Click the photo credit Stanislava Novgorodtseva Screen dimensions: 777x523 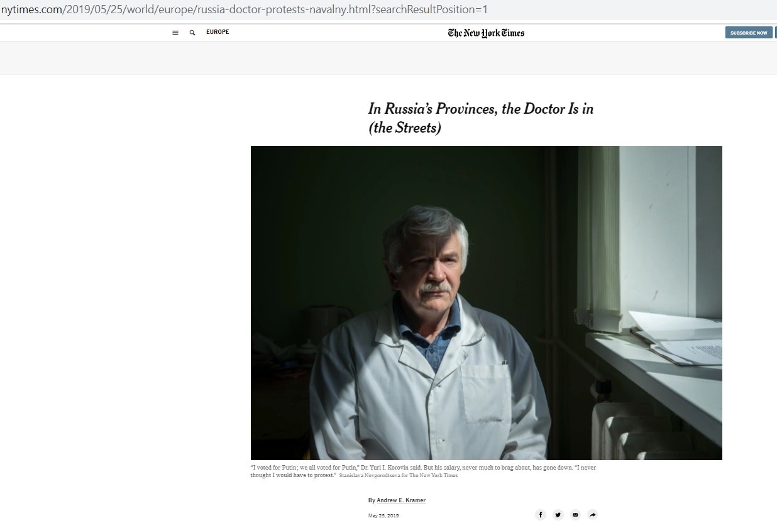398,476
